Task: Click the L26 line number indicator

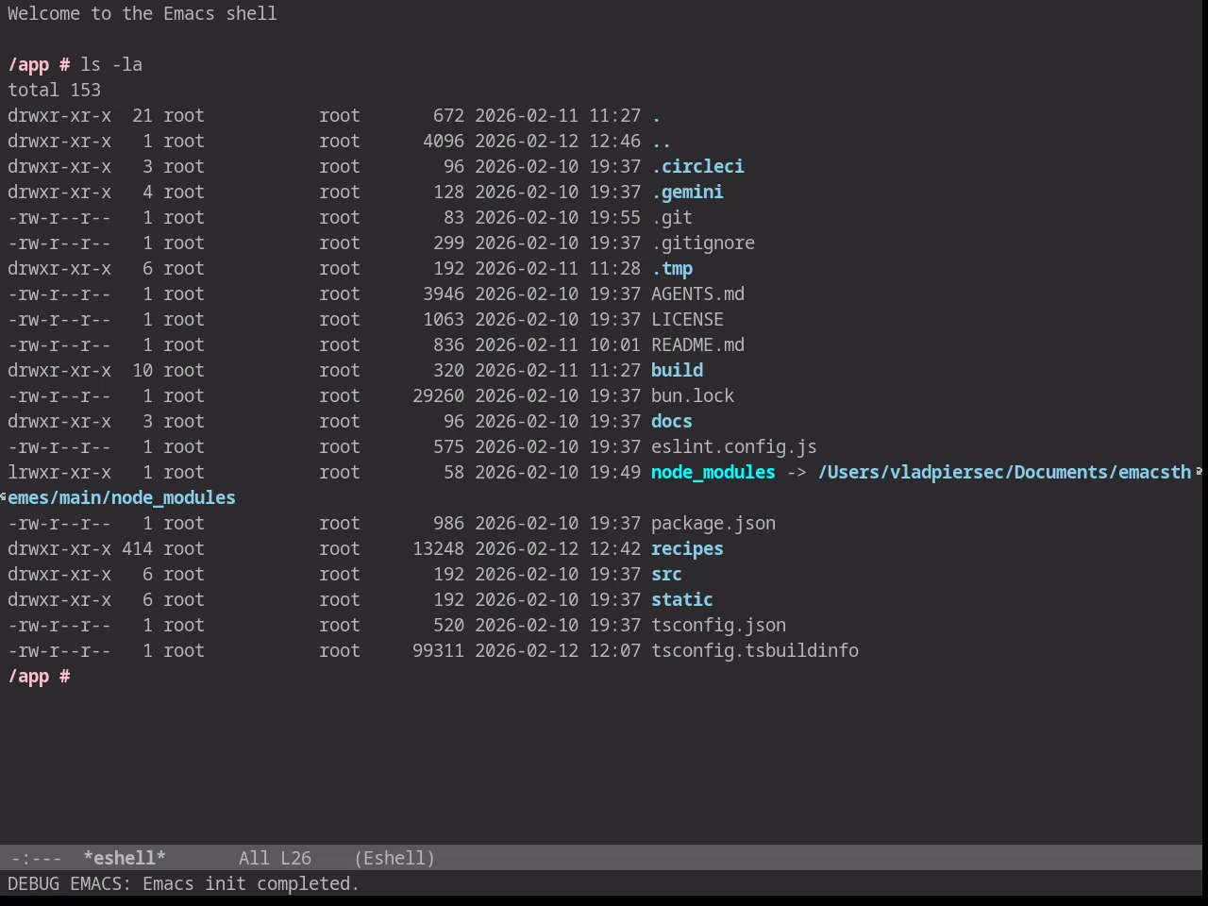Action: pyautogui.click(x=295, y=858)
